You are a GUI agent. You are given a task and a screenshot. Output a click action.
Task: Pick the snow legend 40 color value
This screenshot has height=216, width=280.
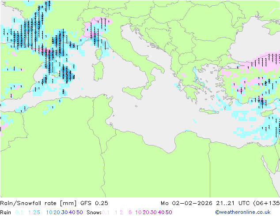coord(161,212)
